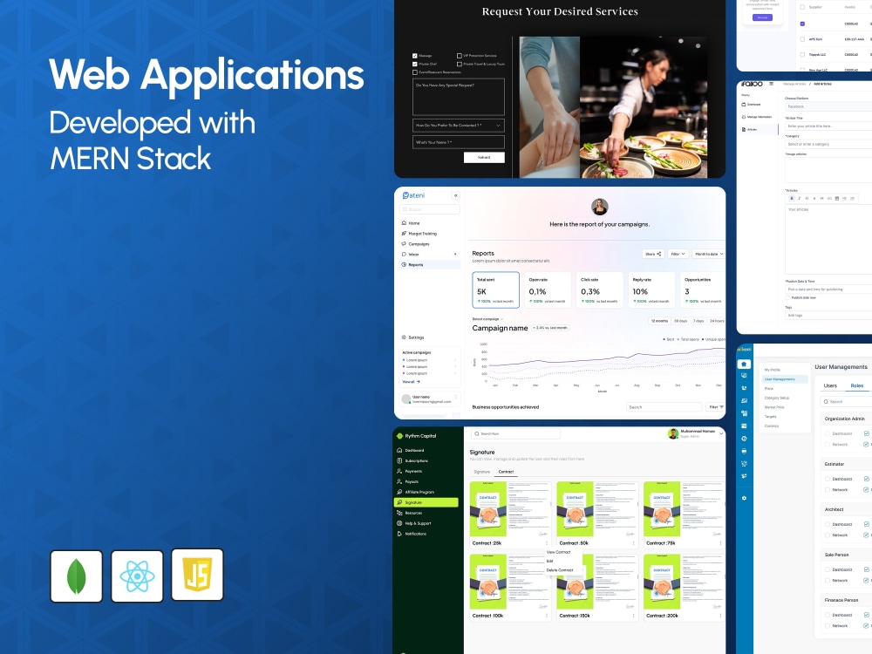Expand the Select campaign dropdown
The height and width of the screenshot is (654, 872).
(x=487, y=319)
